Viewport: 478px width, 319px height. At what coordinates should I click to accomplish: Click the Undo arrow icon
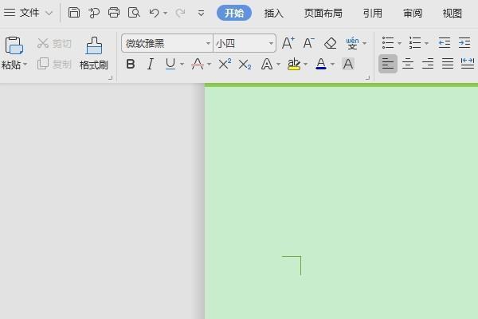155,13
